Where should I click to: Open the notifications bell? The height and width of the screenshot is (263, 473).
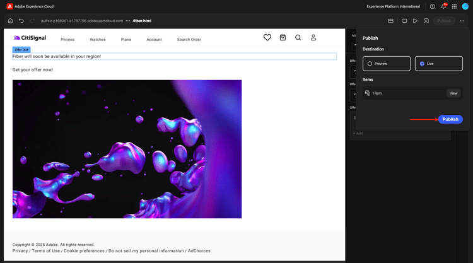point(443,6)
